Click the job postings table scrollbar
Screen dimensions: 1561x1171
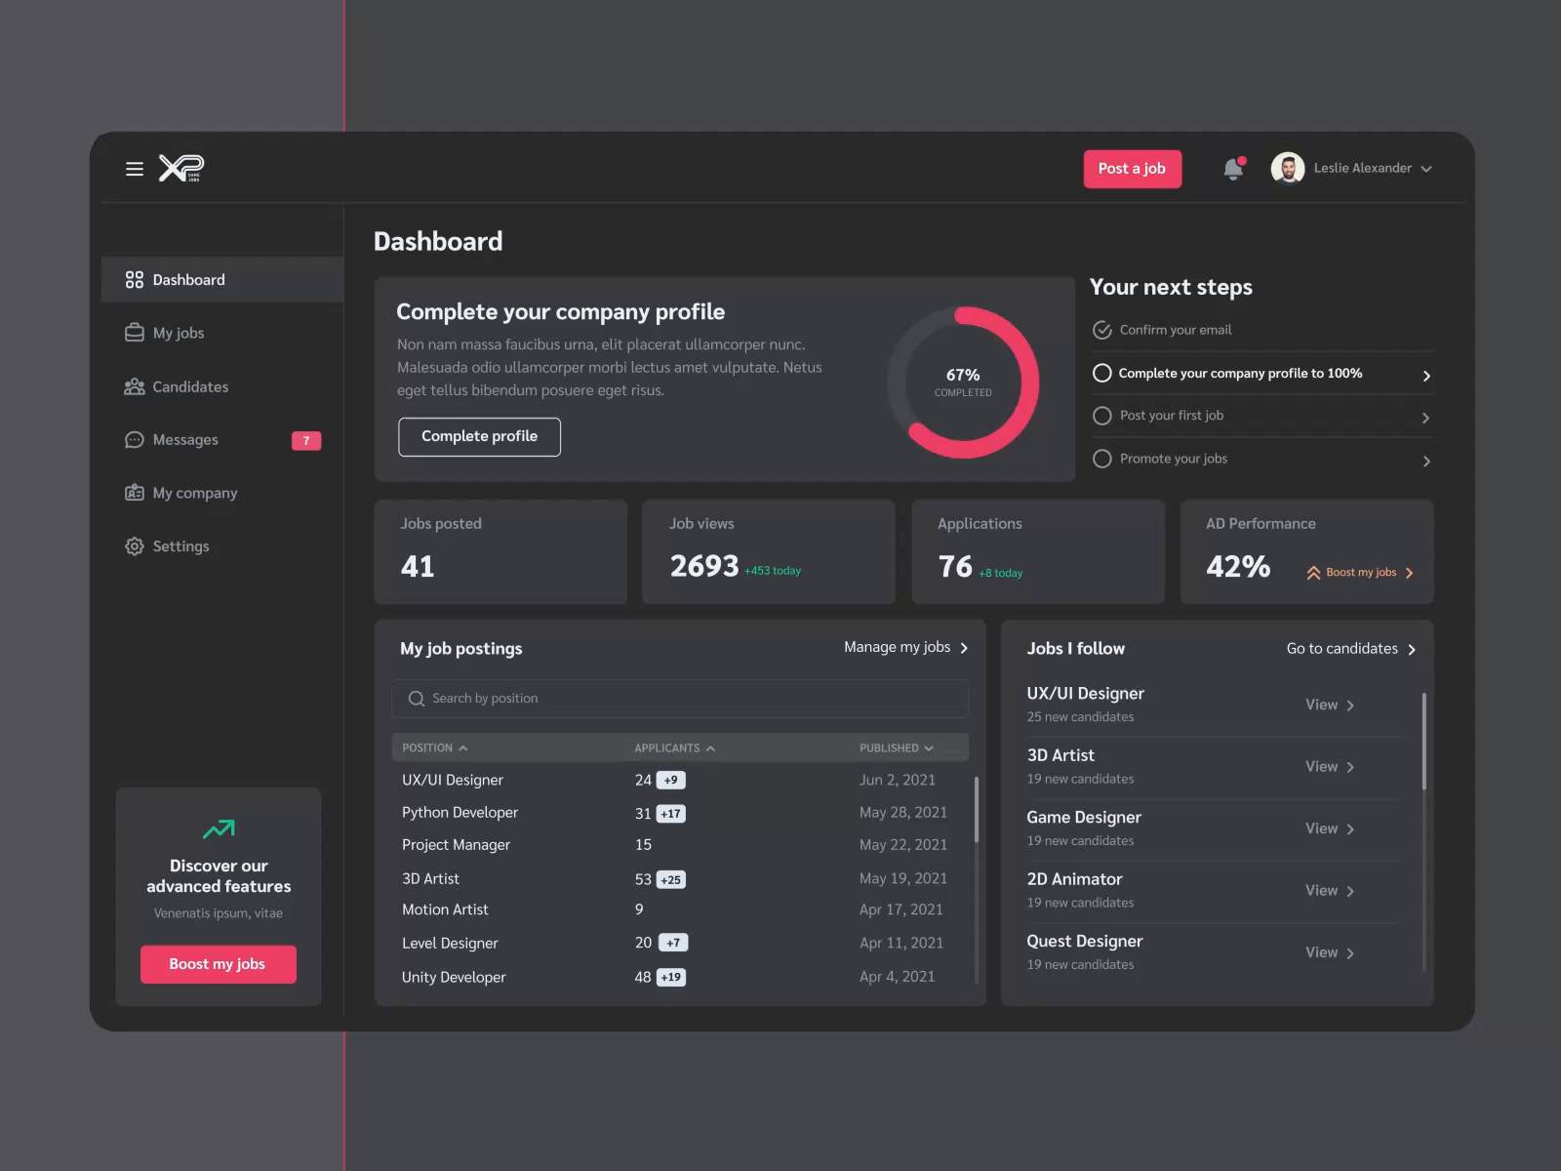tap(977, 810)
